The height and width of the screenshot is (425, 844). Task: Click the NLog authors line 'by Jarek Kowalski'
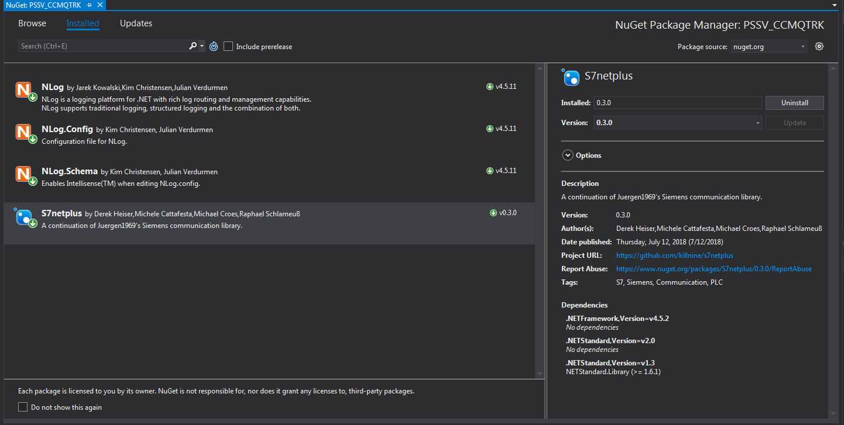[x=147, y=88]
